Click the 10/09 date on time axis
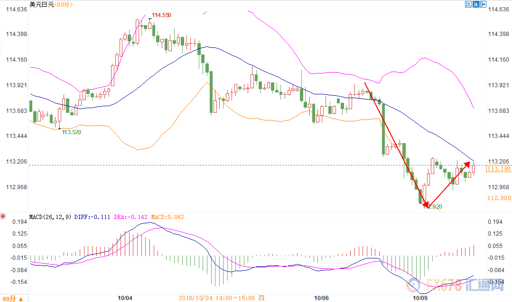The image size is (512, 302). [420, 298]
